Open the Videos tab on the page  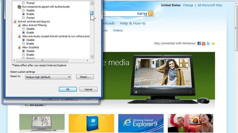click(x=118, y=30)
